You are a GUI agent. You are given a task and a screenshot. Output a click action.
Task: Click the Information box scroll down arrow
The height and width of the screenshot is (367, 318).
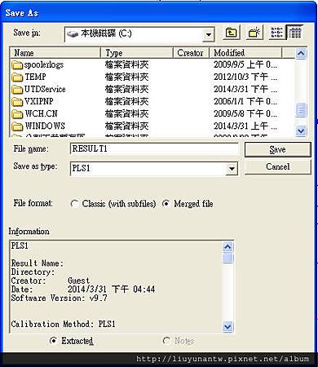tap(227, 326)
